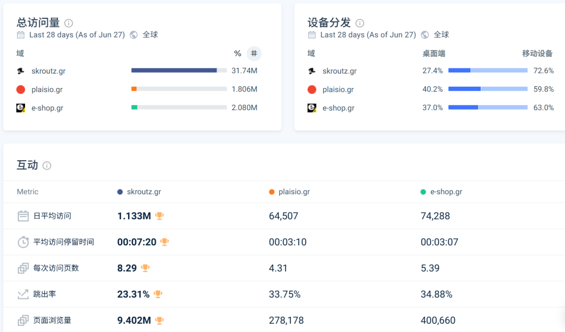Click plaisio.gr column header in 互动 table

290,192
